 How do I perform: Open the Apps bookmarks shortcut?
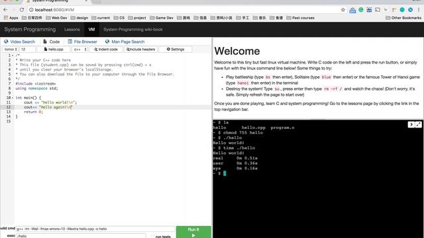click(x=11, y=18)
